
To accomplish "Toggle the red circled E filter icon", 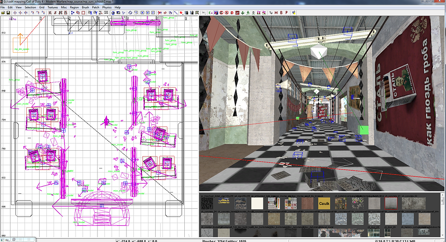I will (x=221, y=13).
